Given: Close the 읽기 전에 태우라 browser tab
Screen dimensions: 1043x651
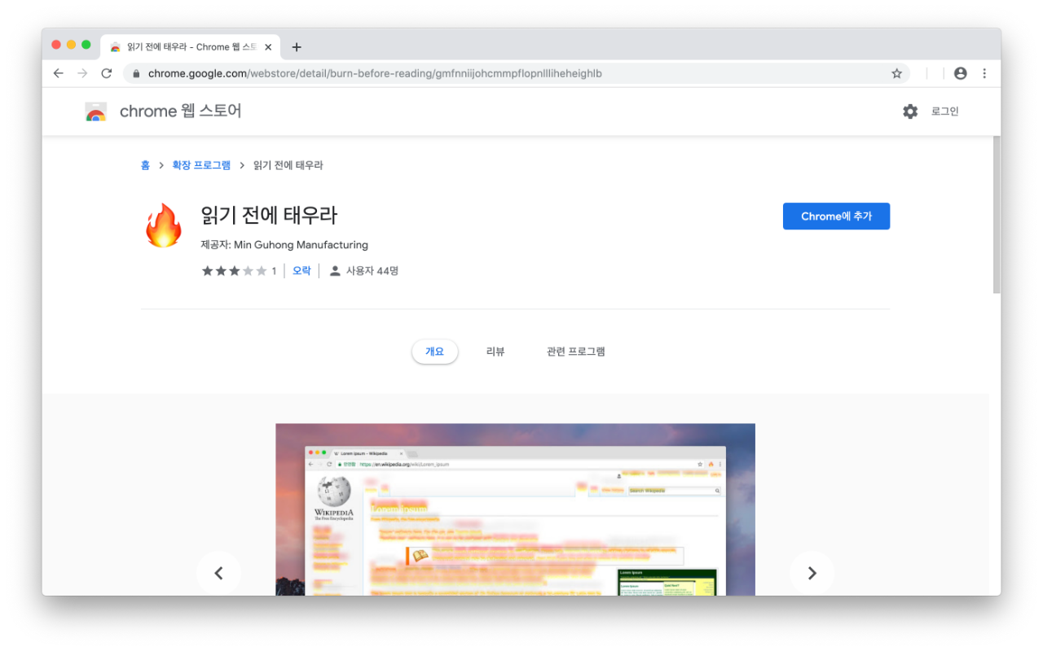Looking at the screenshot, I should point(268,47).
